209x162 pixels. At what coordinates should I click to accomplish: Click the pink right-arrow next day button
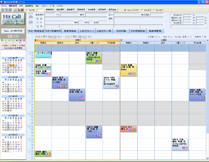tap(20, 43)
